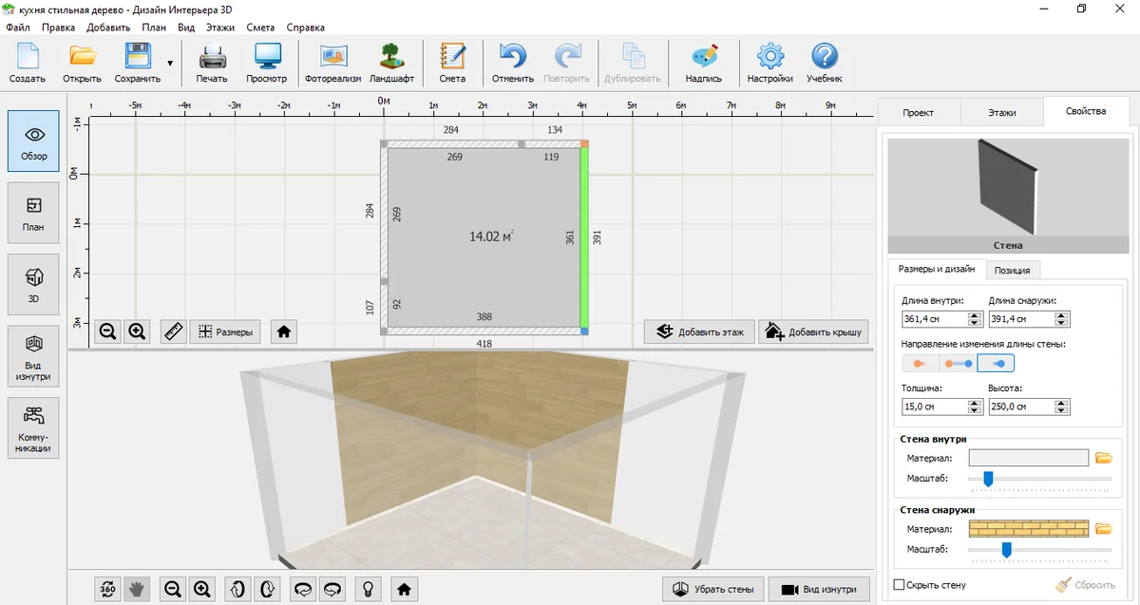The height and width of the screenshot is (605, 1140).
Task: Open the Landscape editor
Action: click(x=391, y=63)
